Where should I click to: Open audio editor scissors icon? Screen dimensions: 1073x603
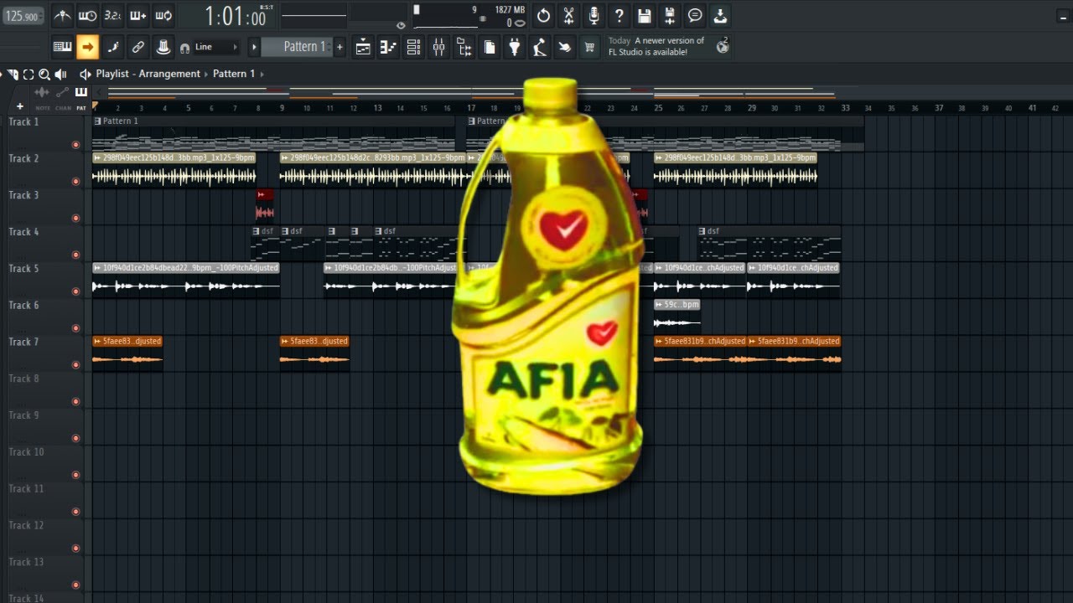click(568, 15)
